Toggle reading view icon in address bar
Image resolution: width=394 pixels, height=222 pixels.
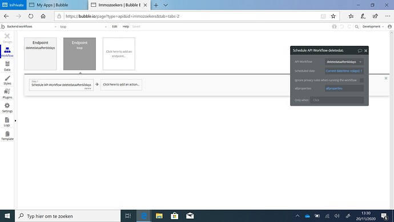[x=323, y=16]
